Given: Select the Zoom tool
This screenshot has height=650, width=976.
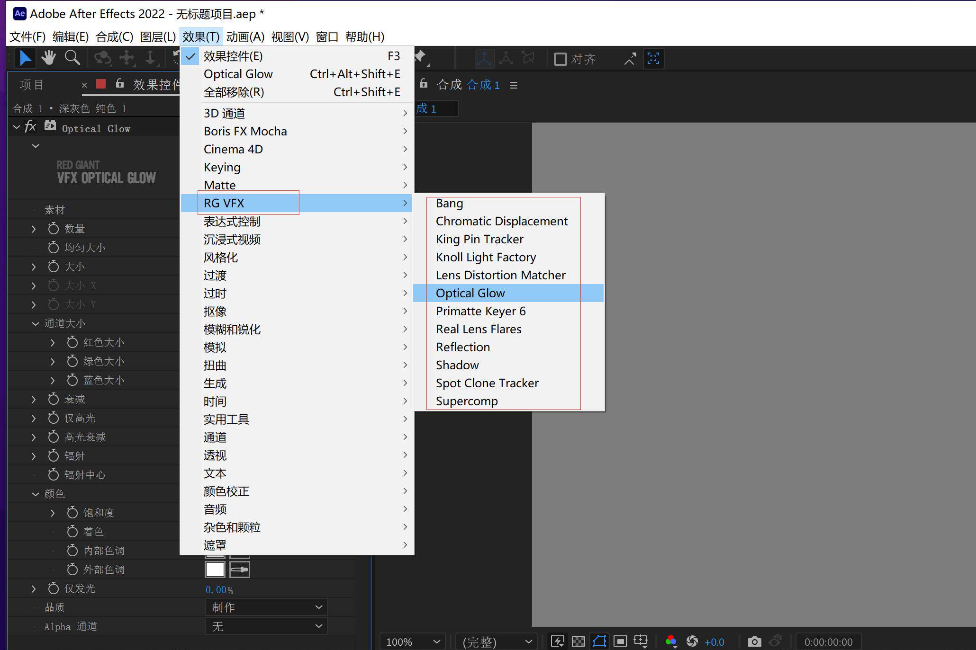Looking at the screenshot, I should (72, 57).
